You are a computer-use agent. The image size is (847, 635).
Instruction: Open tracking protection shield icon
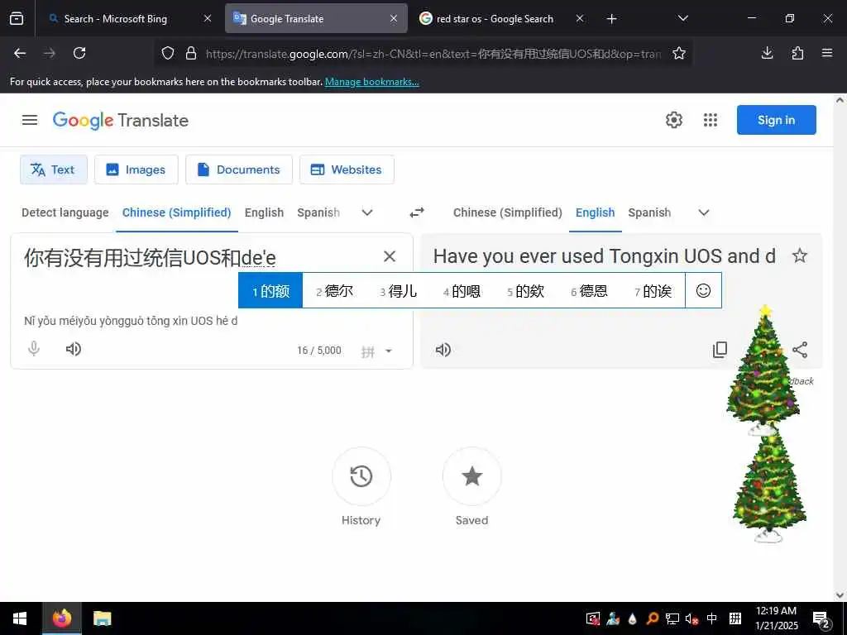[168, 54]
